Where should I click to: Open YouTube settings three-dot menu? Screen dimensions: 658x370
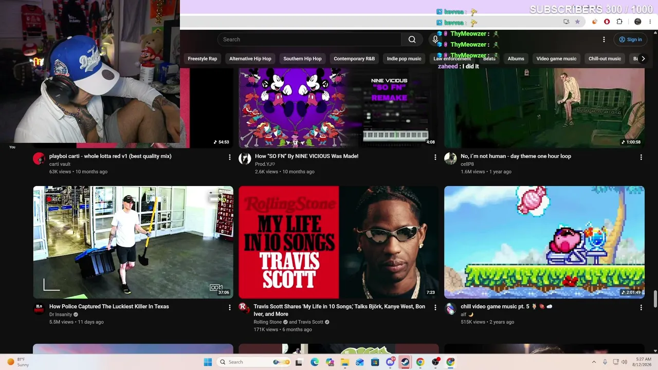coord(604,40)
